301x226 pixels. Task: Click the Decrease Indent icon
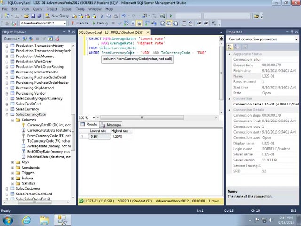[x=199, y=24]
